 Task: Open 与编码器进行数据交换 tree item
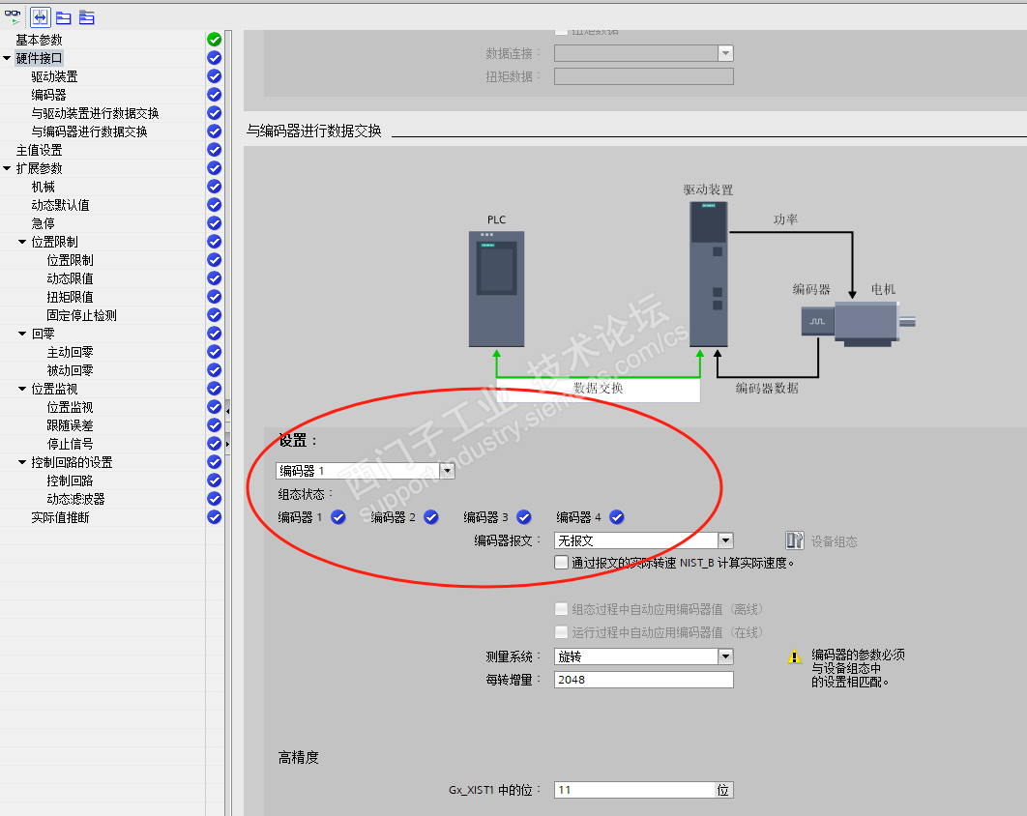click(x=89, y=131)
